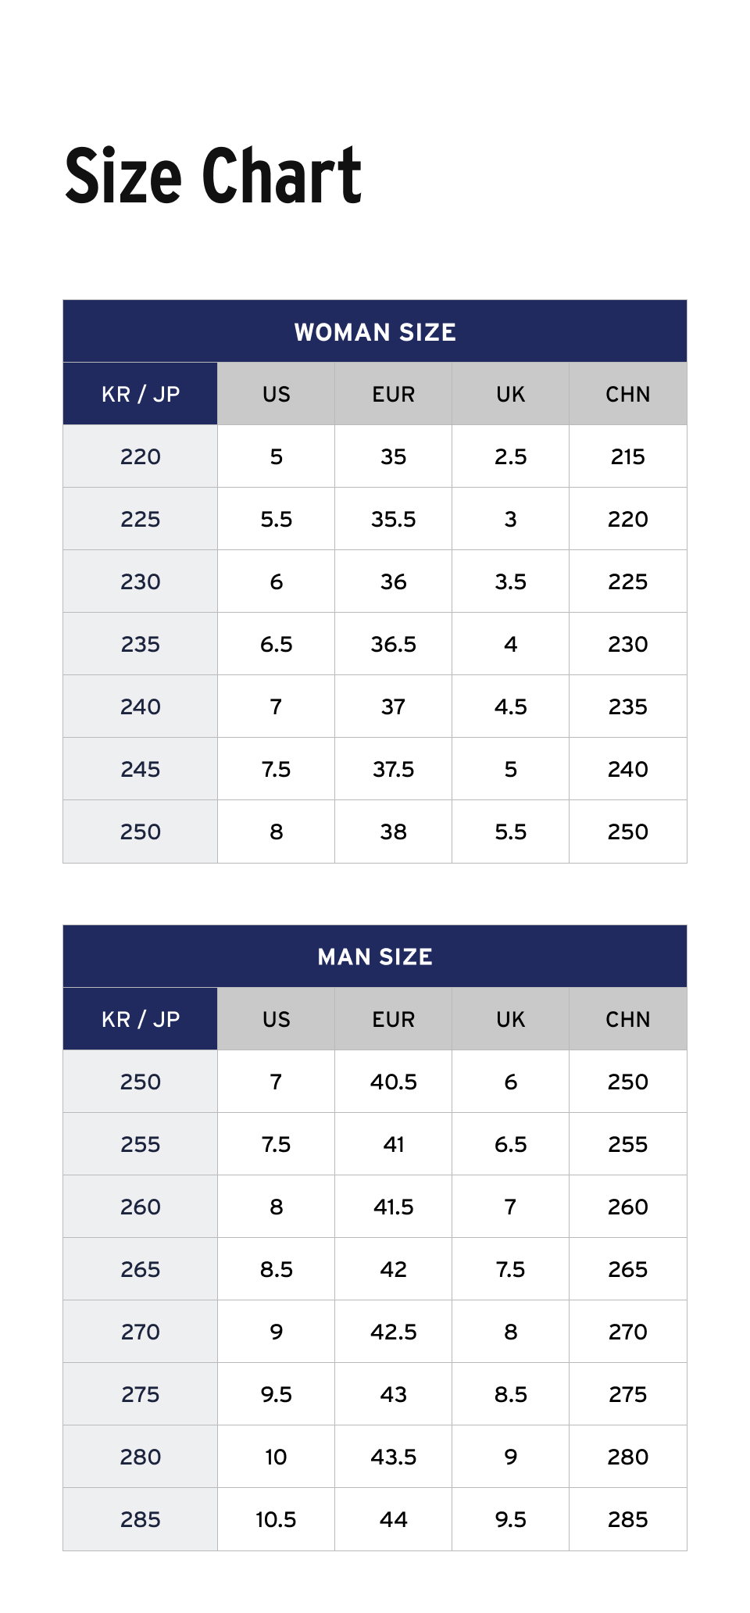Image resolution: width=750 pixels, height=1613 pixels.
Task: Click the EUR column header in man table
Action: click(x=394, y=1019)
